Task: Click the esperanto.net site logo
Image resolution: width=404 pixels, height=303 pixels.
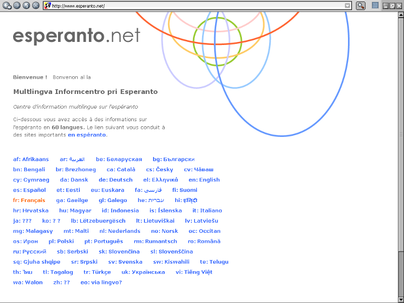Action: pyautogui.click(x=76, y=36)
